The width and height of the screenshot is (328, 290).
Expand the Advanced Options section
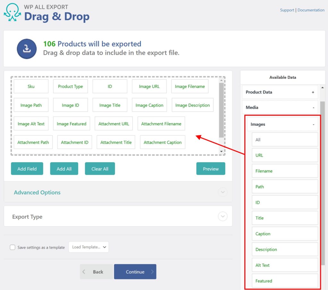point(222,192)
